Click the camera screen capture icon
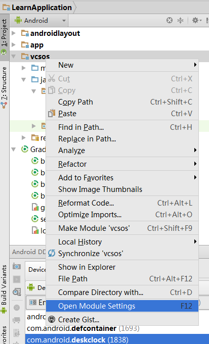The height and width of the screenshot is (344, 209). tap(17, 266)
